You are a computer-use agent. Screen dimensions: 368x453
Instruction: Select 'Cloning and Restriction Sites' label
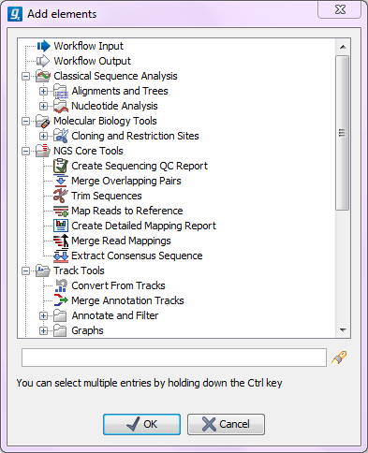(x=135, y=136)
